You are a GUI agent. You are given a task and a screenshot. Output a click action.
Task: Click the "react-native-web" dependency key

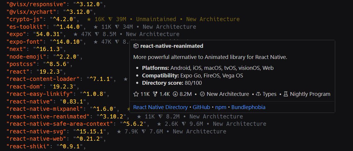point(36,139)
